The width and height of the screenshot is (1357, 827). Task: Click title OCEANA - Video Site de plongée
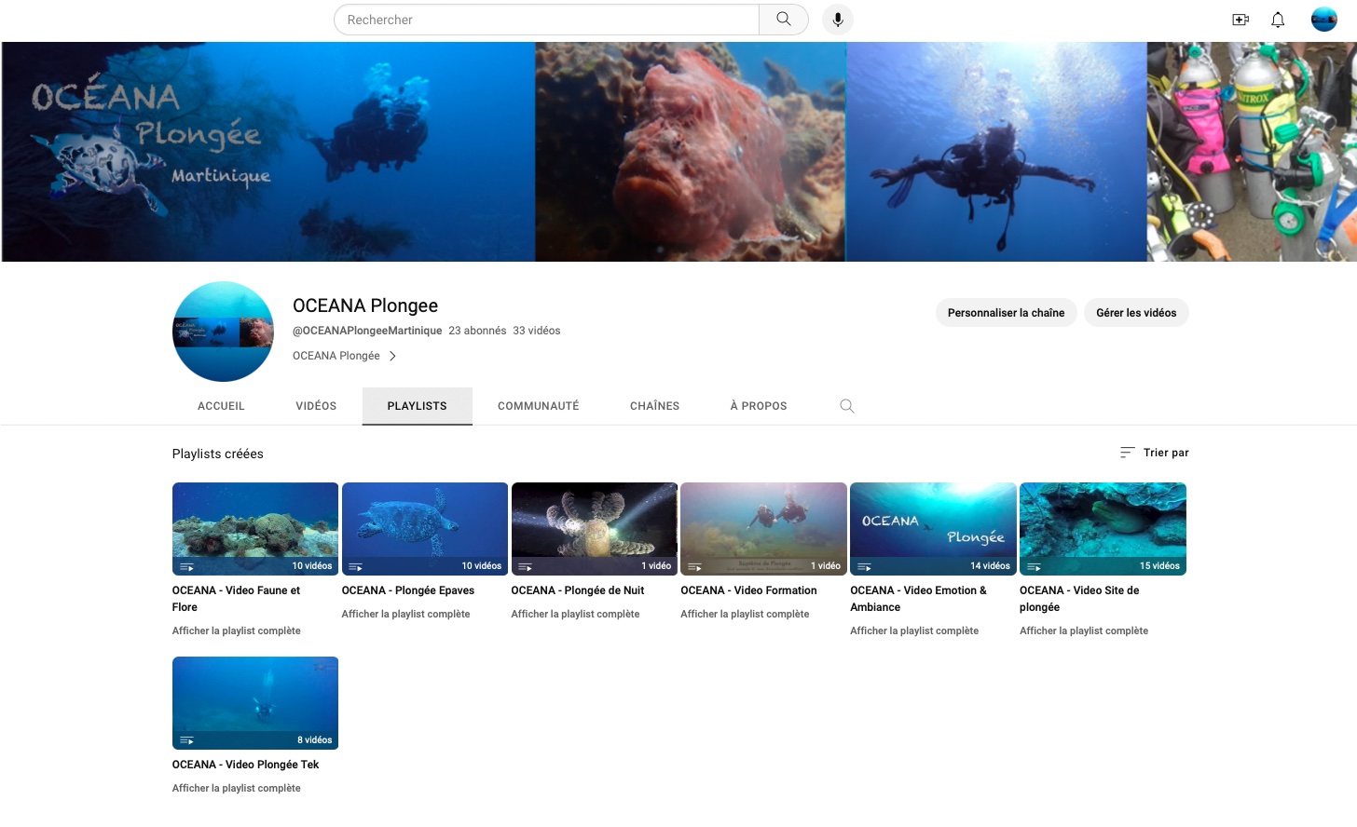(1079, 599)
